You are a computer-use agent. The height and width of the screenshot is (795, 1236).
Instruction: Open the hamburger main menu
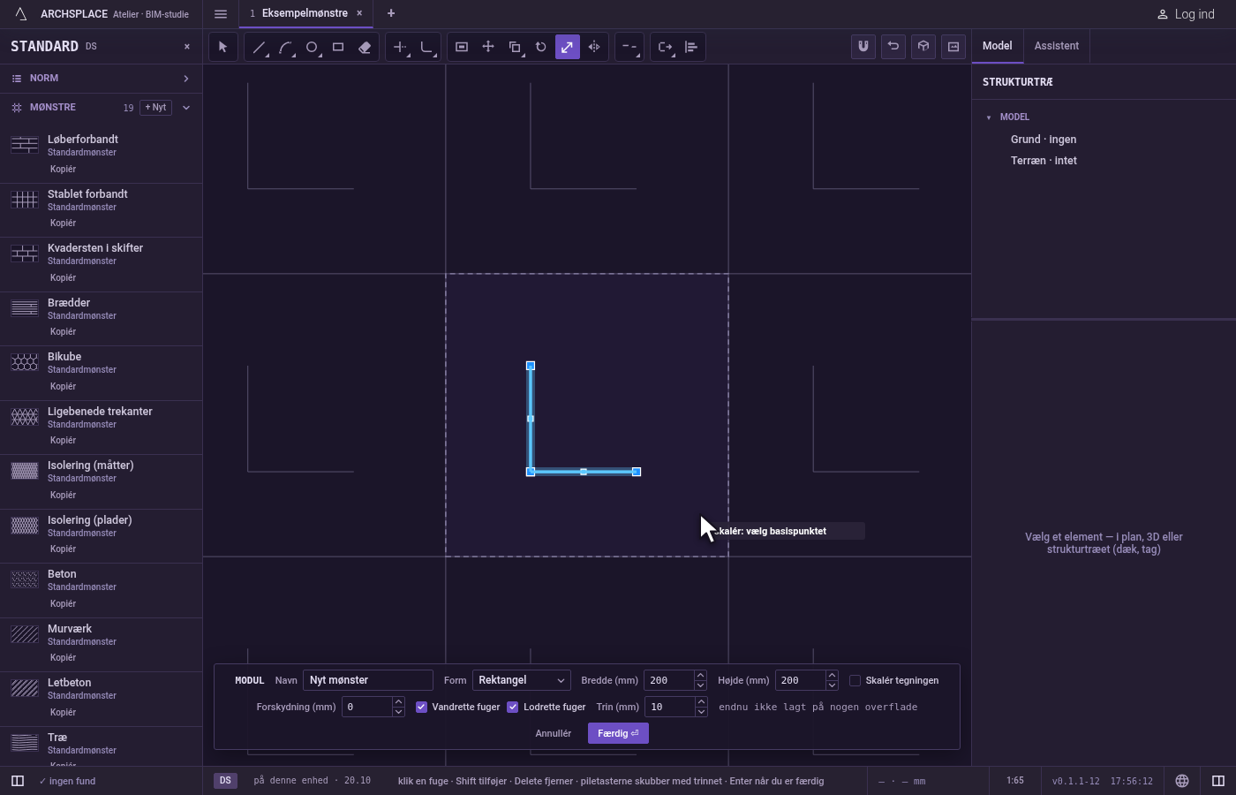pos(221,14)
